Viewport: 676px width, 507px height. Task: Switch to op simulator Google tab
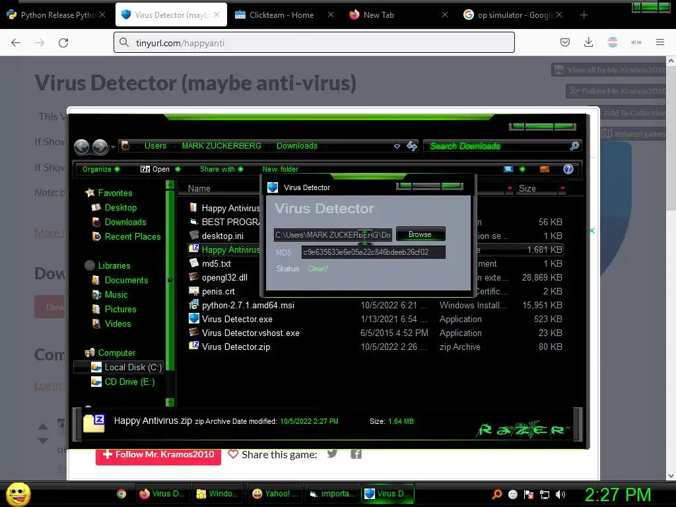[x=512, y=15]
